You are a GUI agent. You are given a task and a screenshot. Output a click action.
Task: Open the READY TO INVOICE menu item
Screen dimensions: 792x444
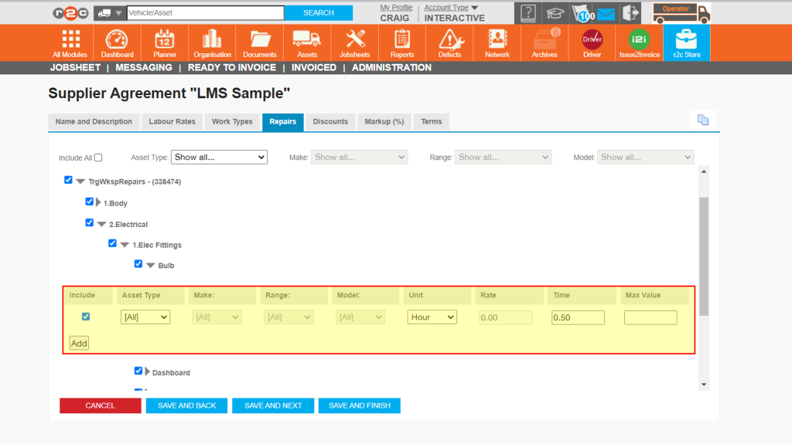(x=232, y=68)
